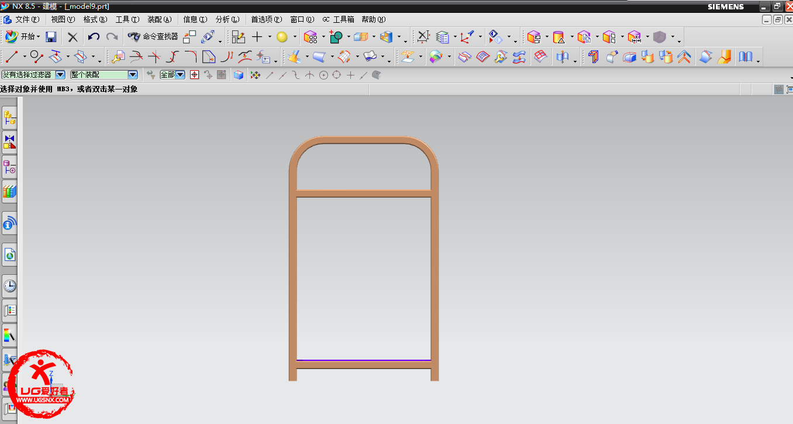This screenshot has height=424, width=793.
Task: Open the 文件 File menu
Action: coord(27,19)
